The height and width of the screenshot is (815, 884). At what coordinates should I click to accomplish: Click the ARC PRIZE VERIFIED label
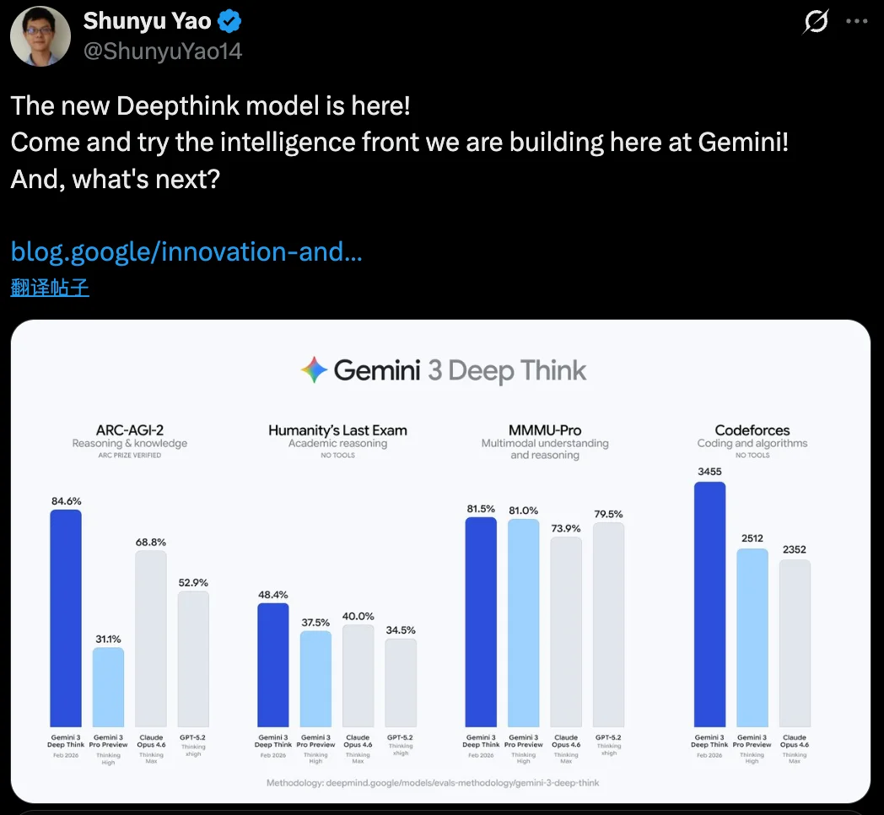pyautogui.click(x=129, y=455)
